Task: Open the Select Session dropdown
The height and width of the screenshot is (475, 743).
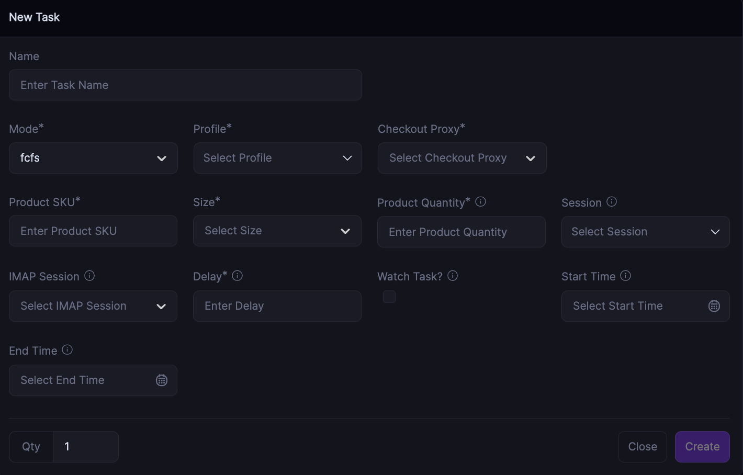Action: point(645,232)
